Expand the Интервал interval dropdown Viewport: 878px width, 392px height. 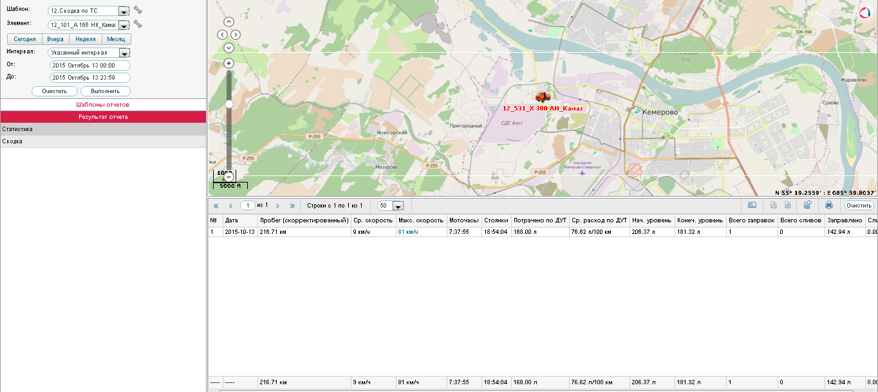(x=124, y=53)
